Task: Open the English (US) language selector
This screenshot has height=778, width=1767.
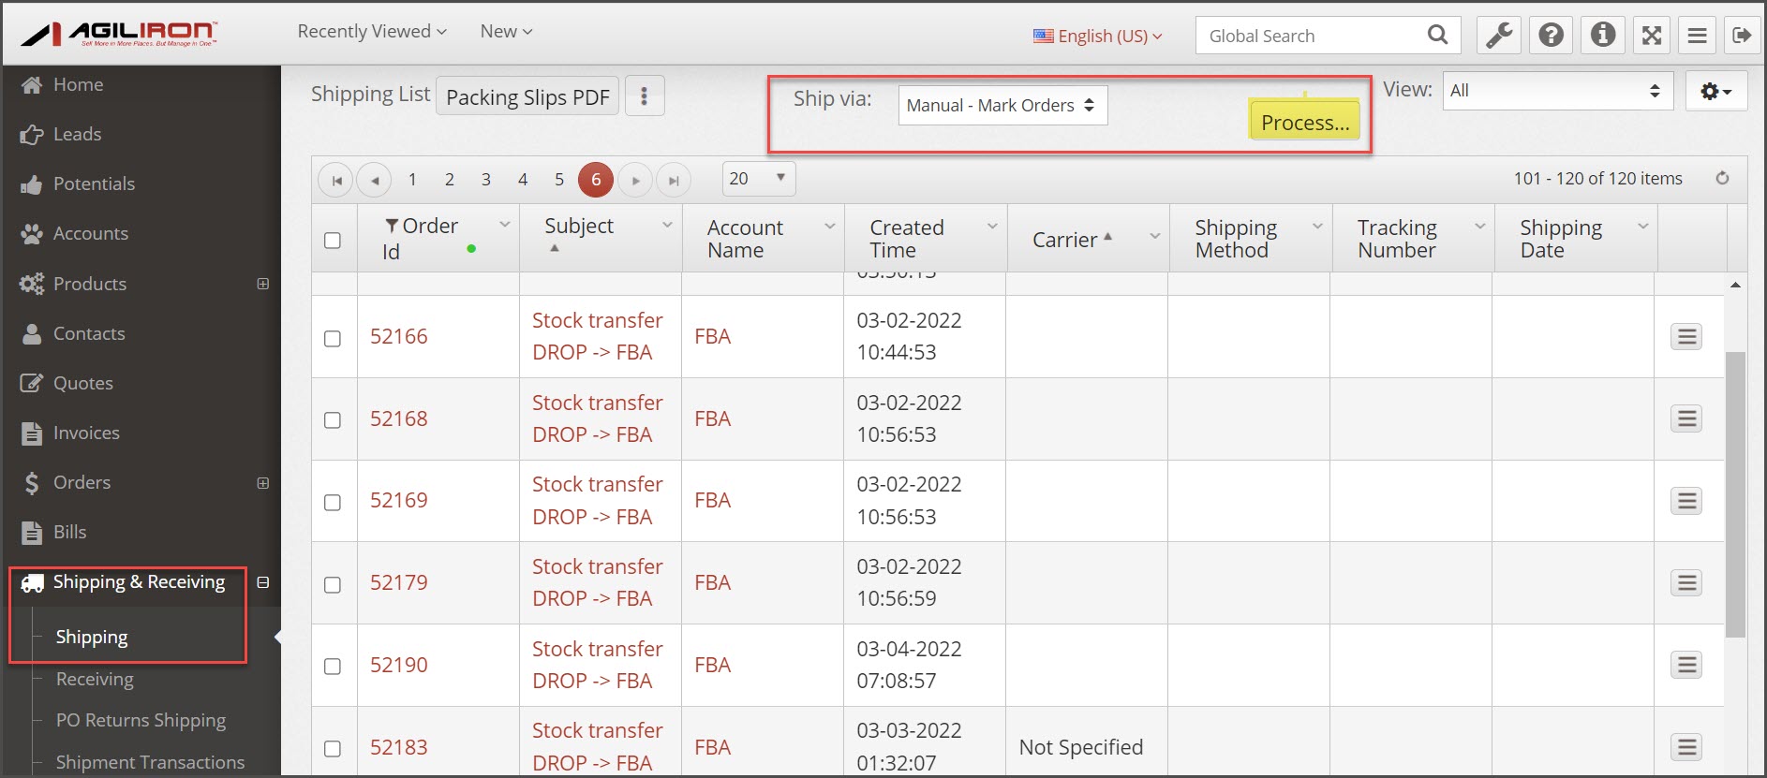Action: tap(1098, 36)
